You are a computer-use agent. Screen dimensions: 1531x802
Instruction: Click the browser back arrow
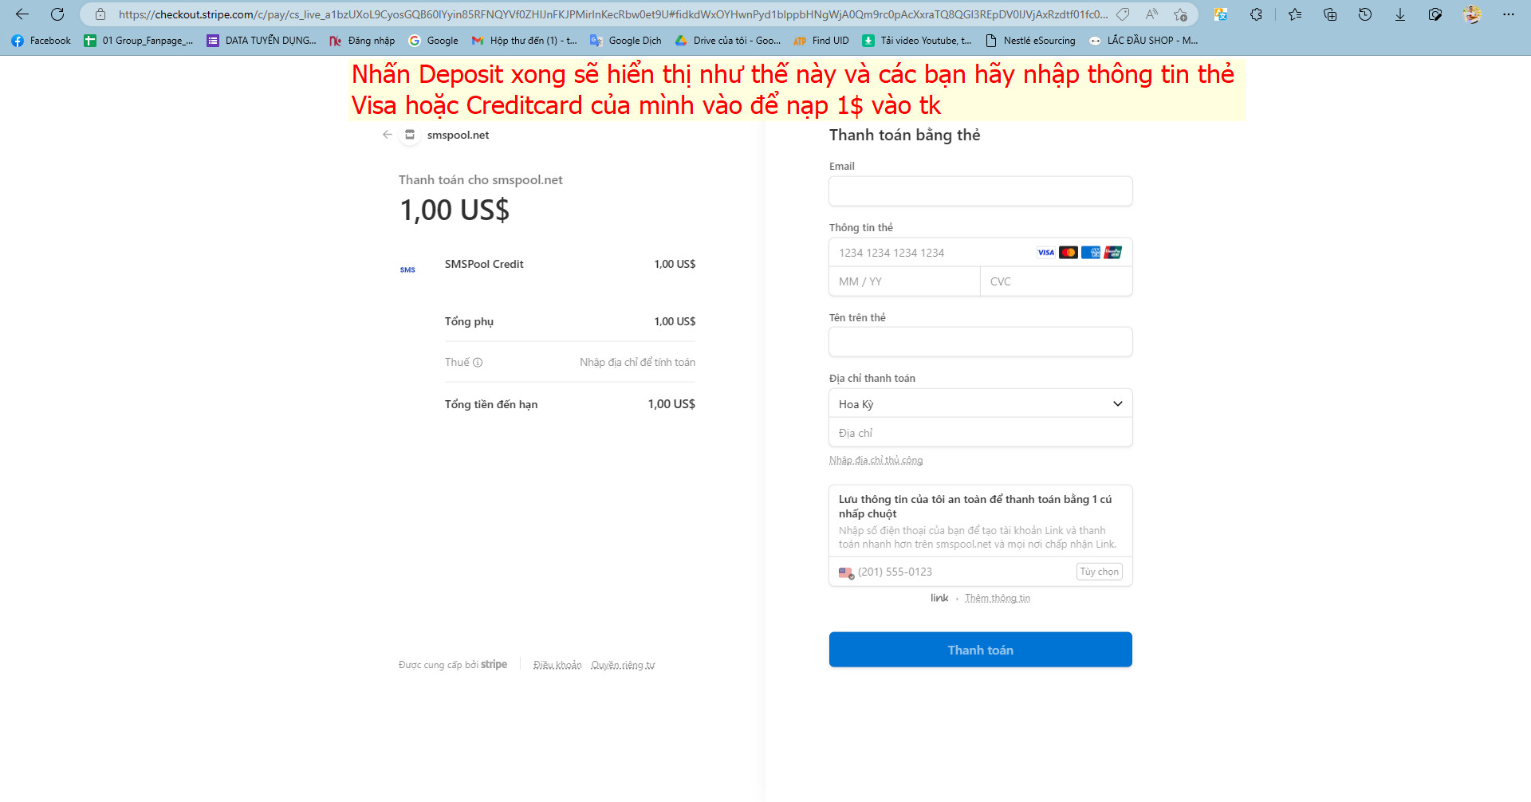click(x=22, y=14)
